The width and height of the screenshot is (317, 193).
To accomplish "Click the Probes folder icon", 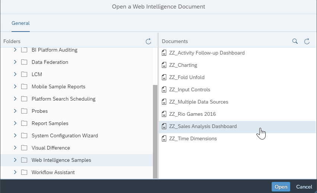I will pyautogui.click(x=24, y=111).
